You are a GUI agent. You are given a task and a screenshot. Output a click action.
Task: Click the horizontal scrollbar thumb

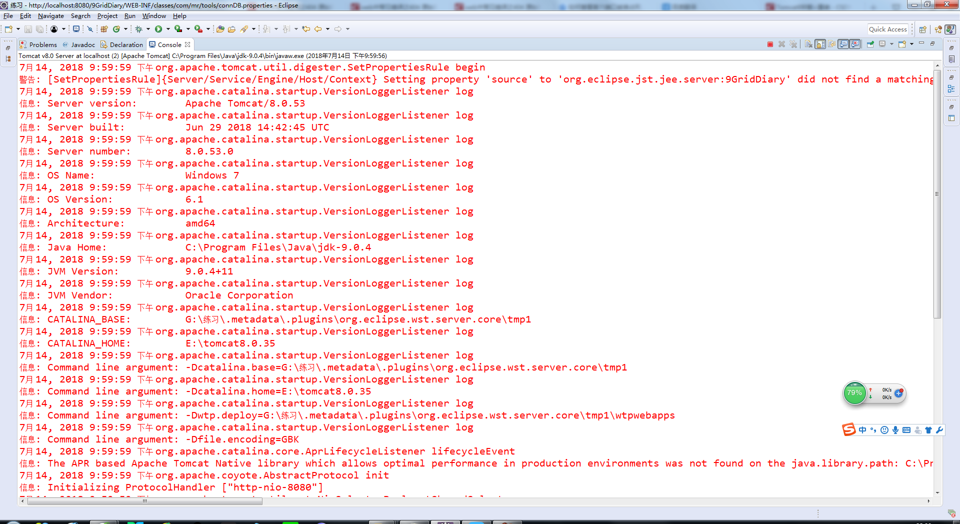click(x=145, y=501)
